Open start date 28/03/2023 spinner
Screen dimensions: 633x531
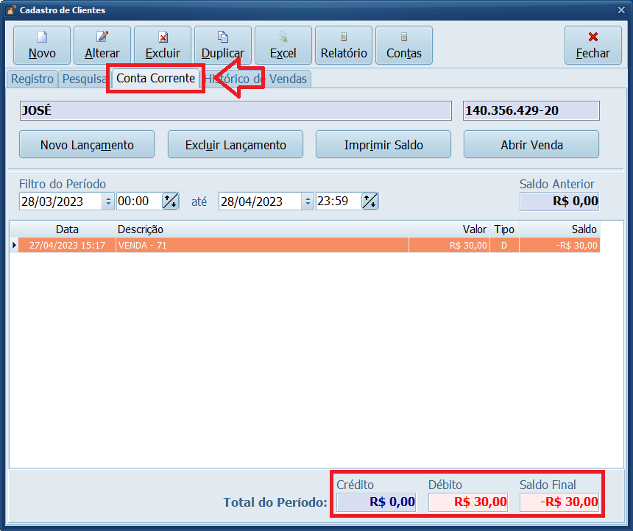click(109, 201)
